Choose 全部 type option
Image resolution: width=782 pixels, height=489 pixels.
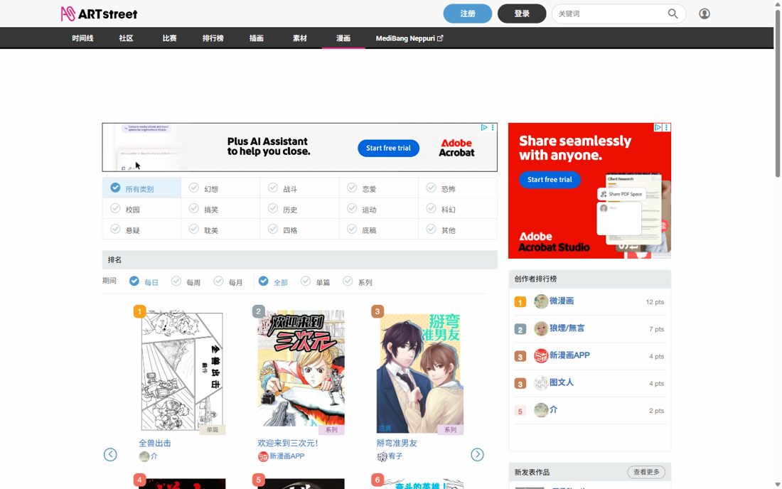(273, 281)
